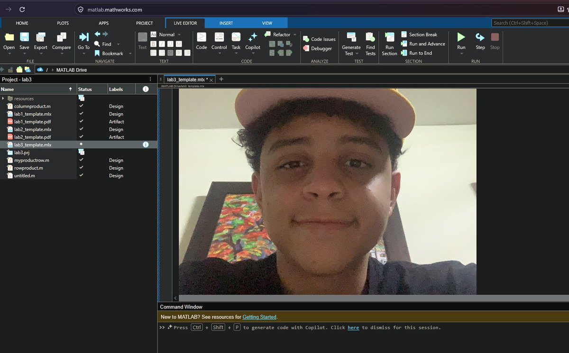Toggle underline text formatting
Image resolution: width=569 pixels, height=353 pixels.
(x=170, y=44)
